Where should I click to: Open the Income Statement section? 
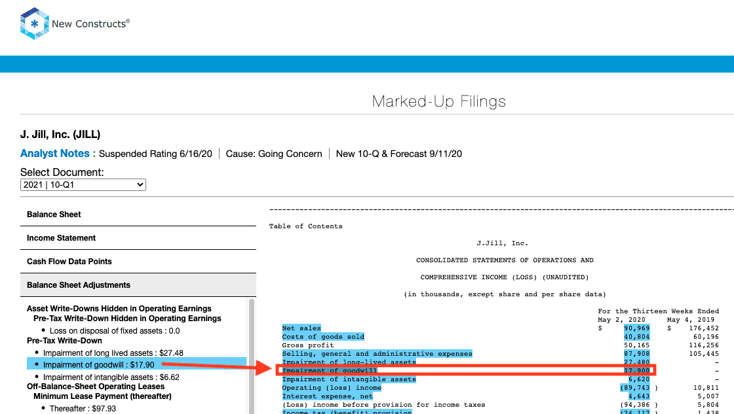coord(138,238)
